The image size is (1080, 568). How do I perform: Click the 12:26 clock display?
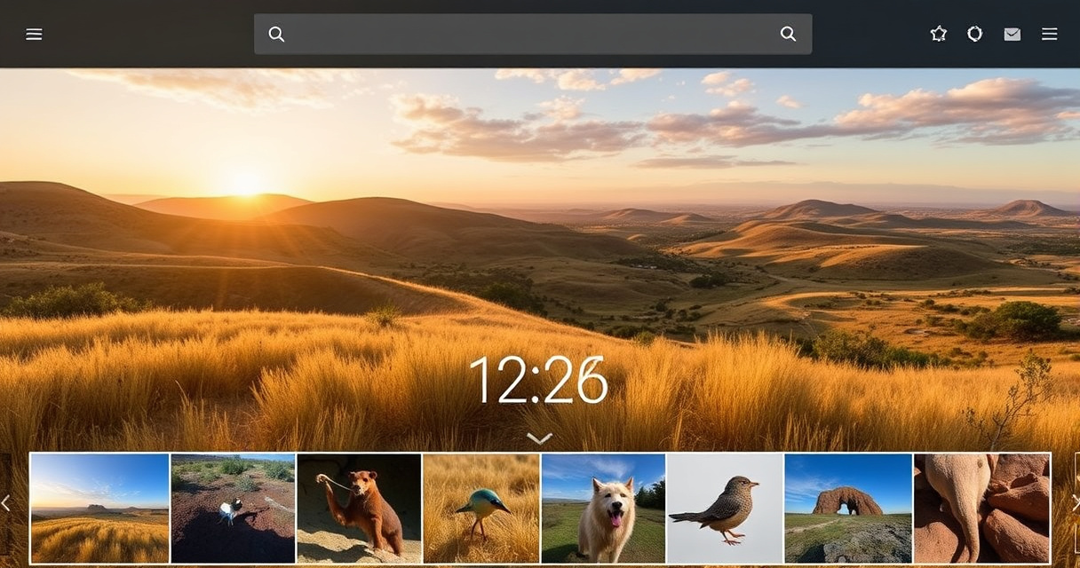[x=538, y=382]
